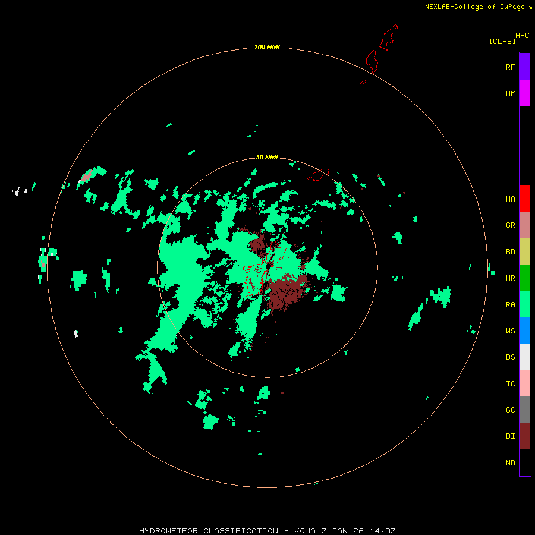Viewport: 535px width, 535px height.
Task: Click the [CLAS] units label
Action: [502, 41]
